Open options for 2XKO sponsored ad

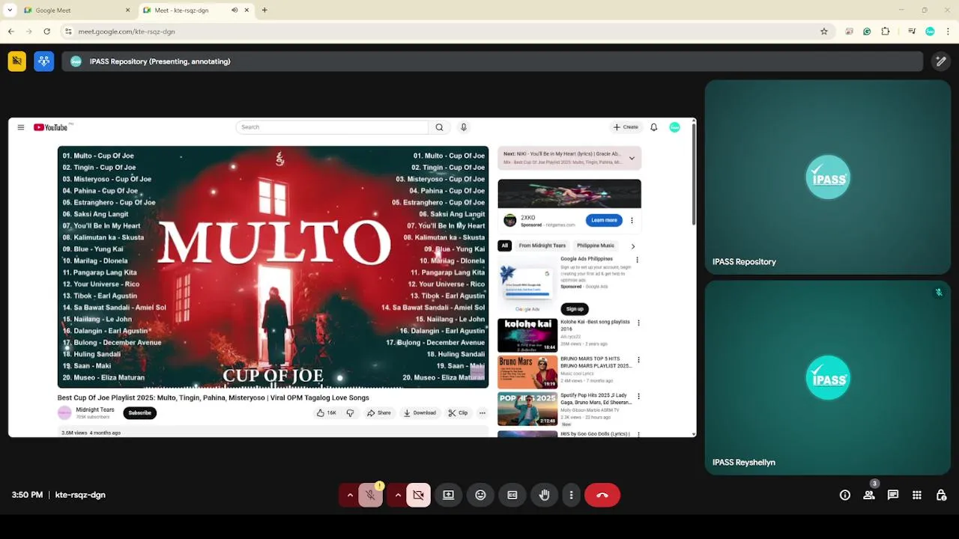point(632,220)
